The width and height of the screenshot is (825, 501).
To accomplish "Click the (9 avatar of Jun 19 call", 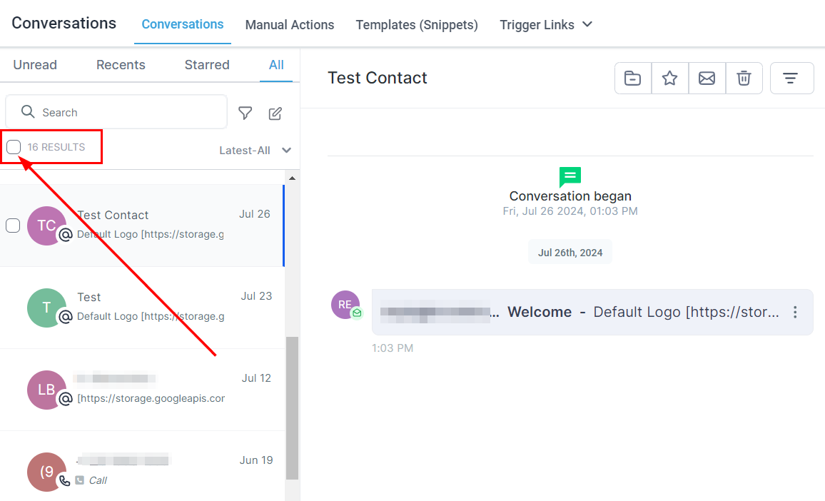I will click(46, 472).
